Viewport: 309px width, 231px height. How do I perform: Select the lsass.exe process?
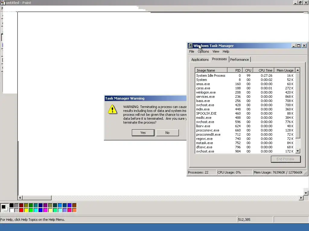pos(245,101)
